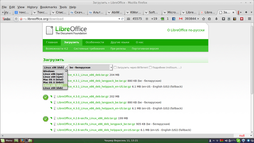Enable the BitTorrent download checkbox
The image size is (254, 143).
[115, 68]
